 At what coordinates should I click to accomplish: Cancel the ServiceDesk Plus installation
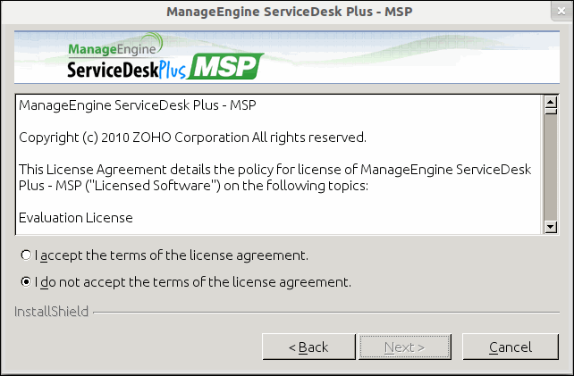[x=510, y=347]
